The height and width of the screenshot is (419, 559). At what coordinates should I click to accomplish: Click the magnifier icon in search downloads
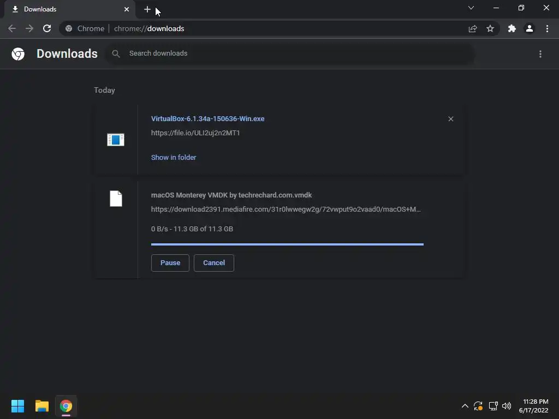pyautogui.click(x=116, y=54)
